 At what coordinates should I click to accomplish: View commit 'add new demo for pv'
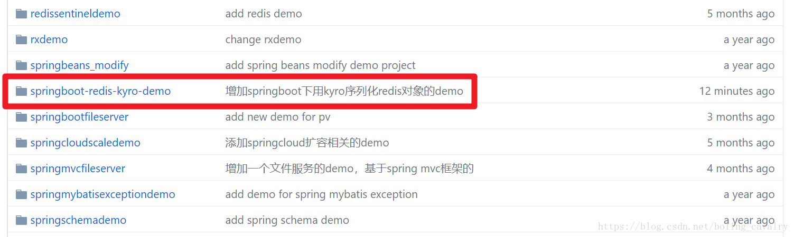point(278,117)
